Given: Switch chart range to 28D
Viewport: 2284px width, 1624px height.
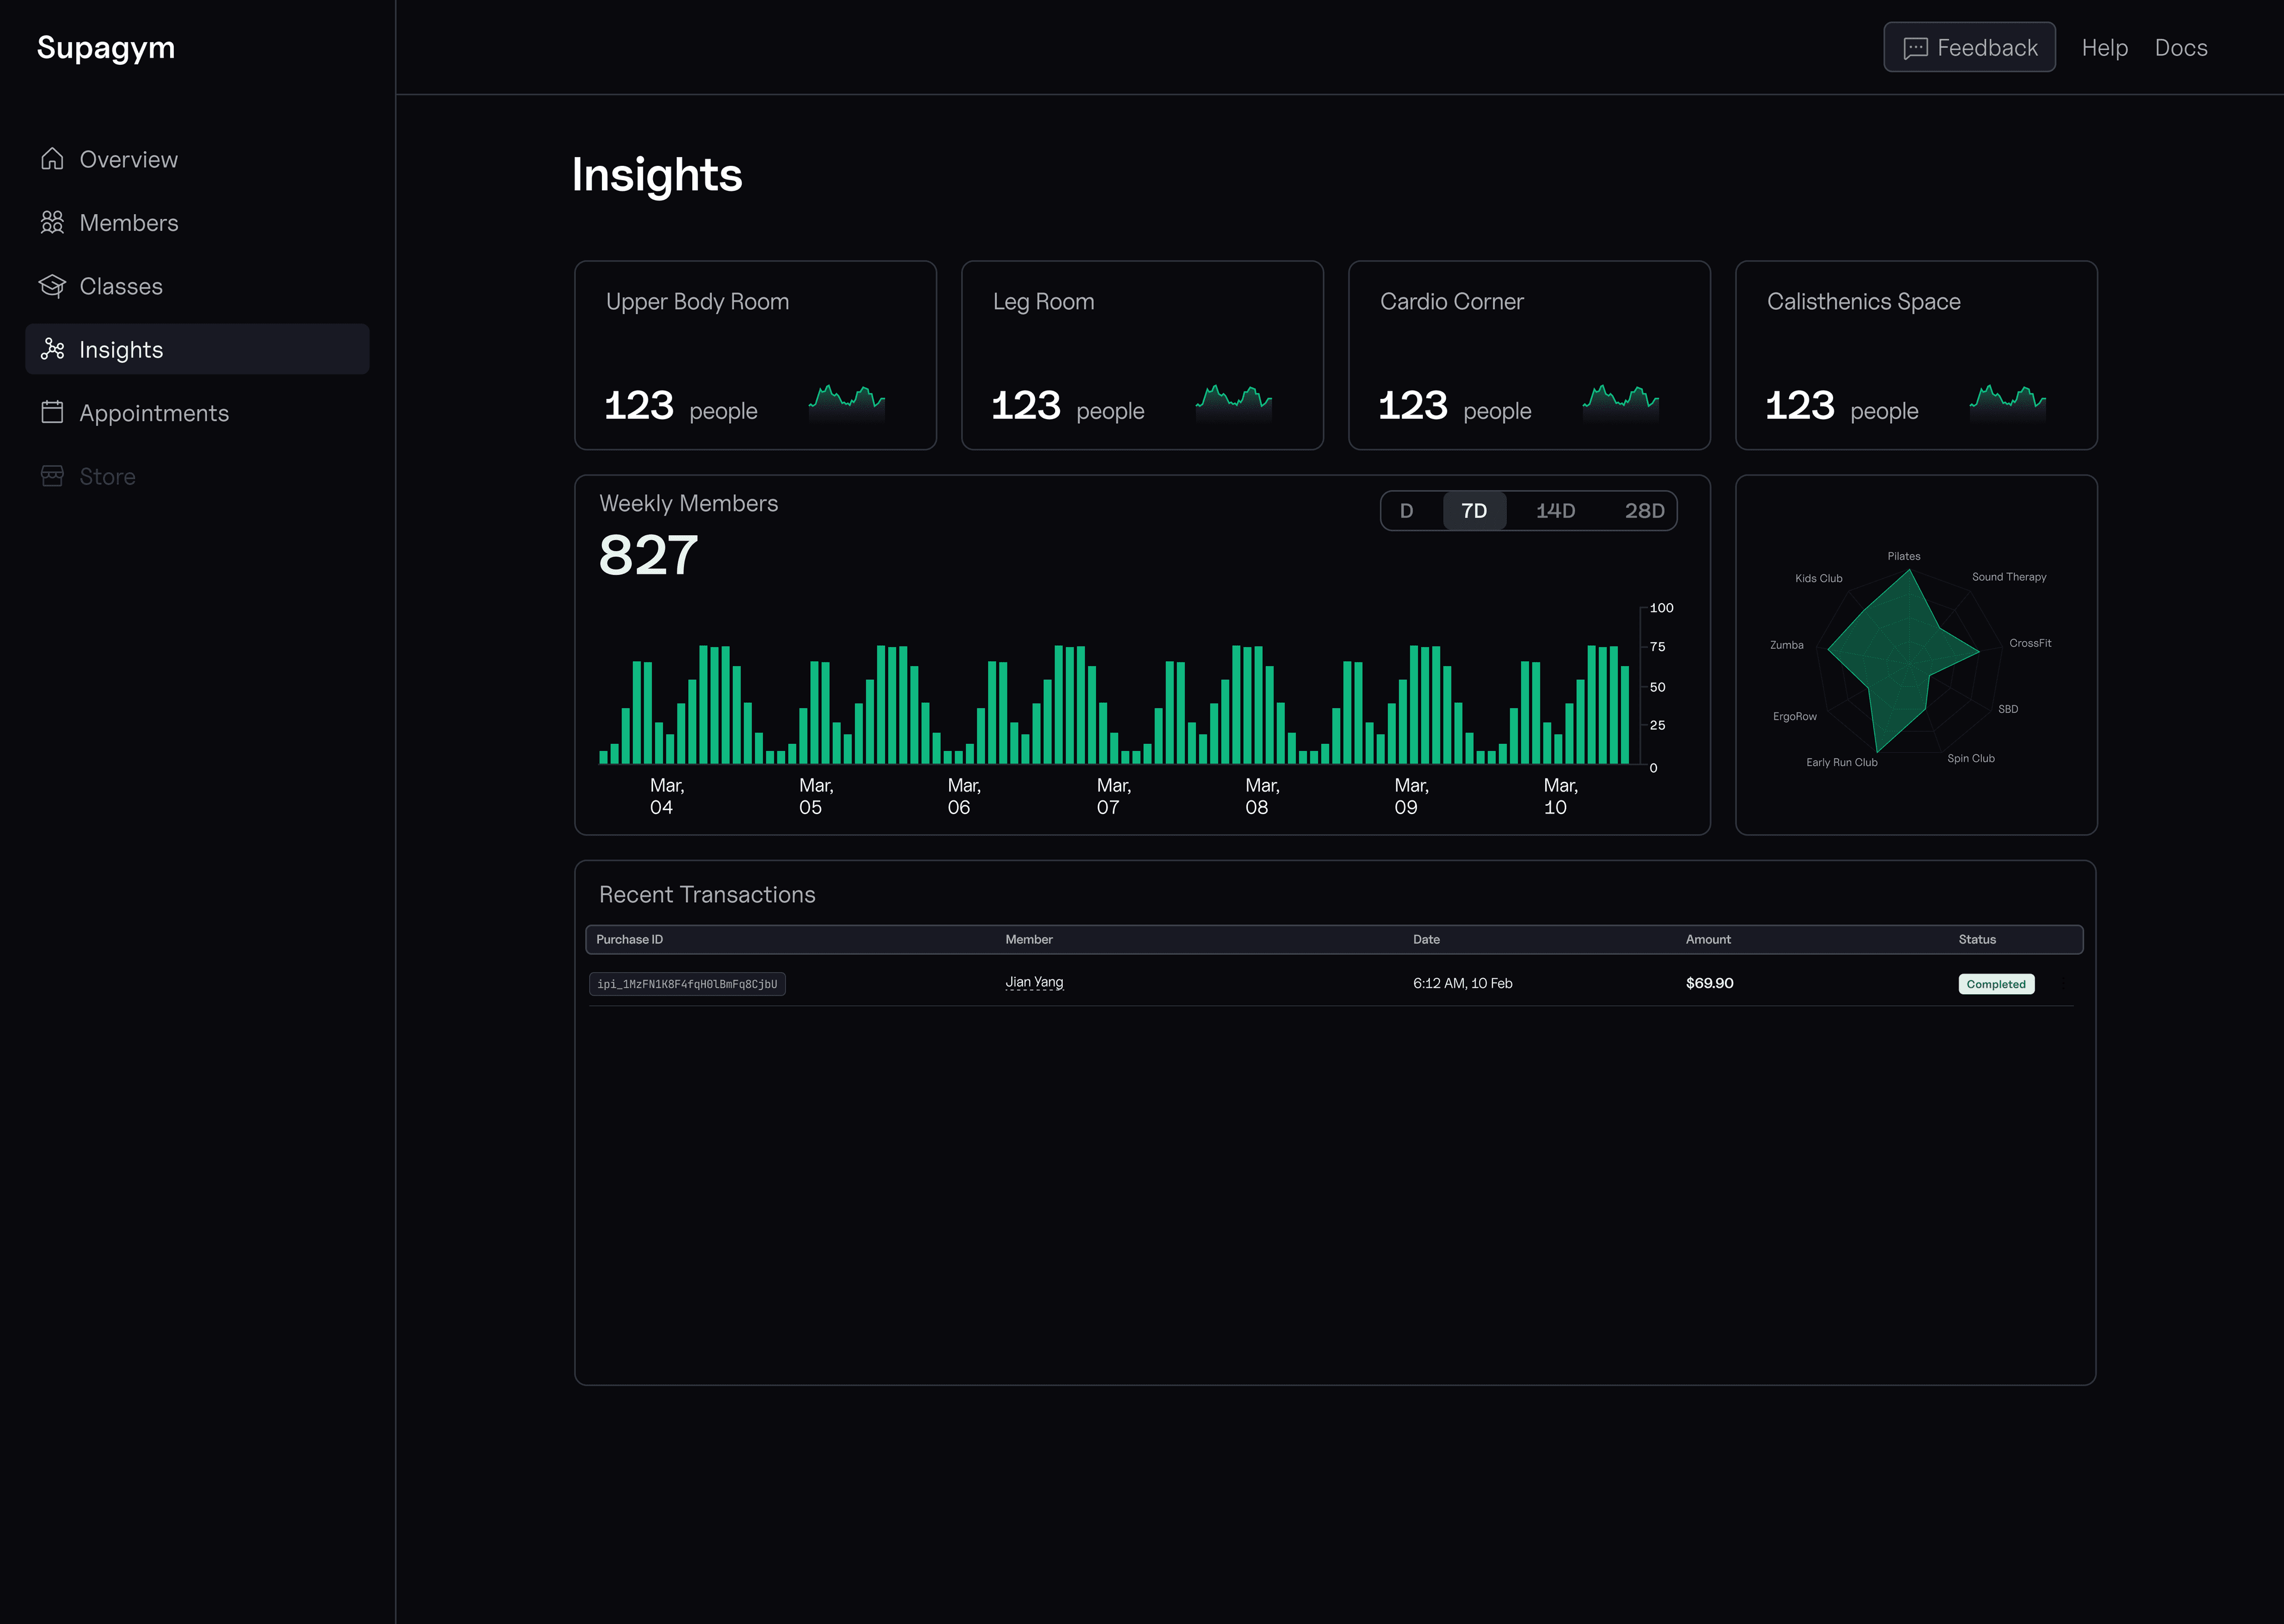Looking at the screenshot, I should pyautogui.click(x=1644, y=511).
